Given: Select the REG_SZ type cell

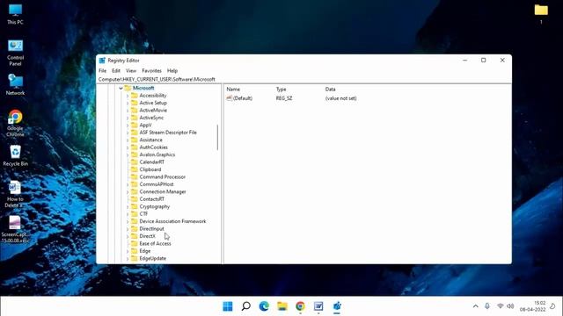Looking at the screenshot, I should [x=284, y=98].
